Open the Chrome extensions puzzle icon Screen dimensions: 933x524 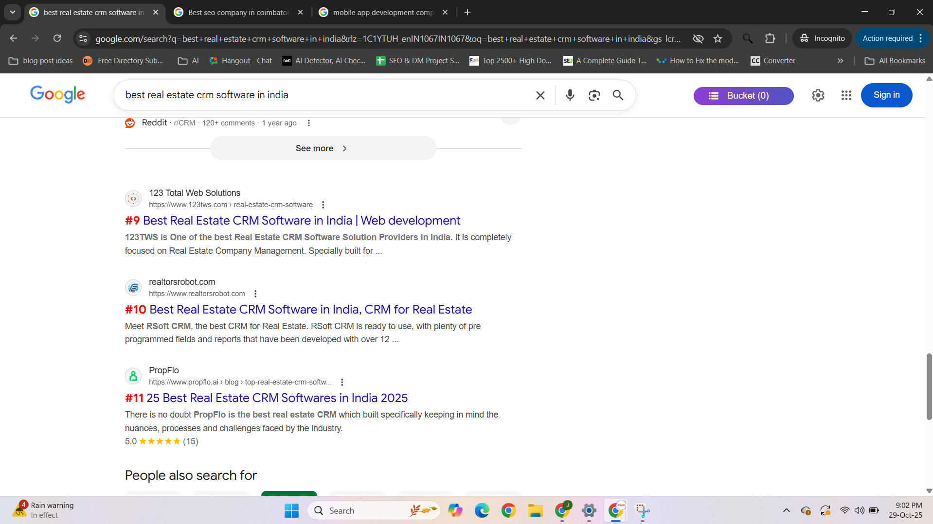pos(770,38)
